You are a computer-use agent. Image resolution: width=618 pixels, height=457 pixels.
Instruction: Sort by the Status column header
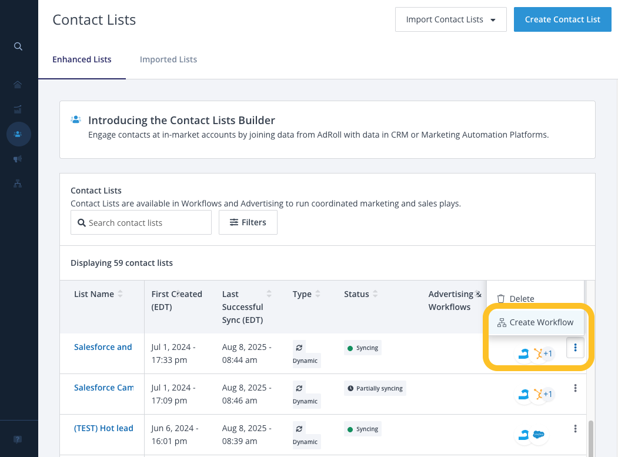click(x=361, y=294)
